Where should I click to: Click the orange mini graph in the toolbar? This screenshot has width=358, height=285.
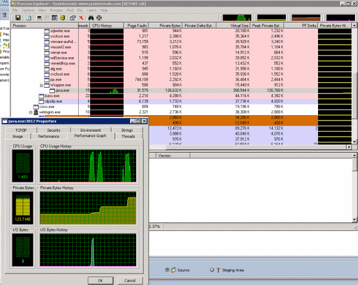(306, 17)
